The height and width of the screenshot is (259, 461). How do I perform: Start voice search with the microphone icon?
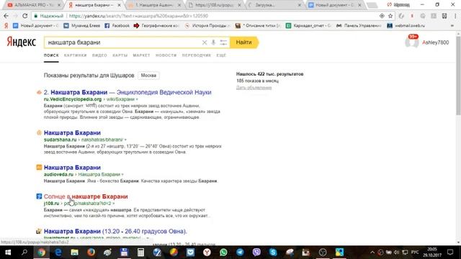pyautogui.click(x=213, y=42)
